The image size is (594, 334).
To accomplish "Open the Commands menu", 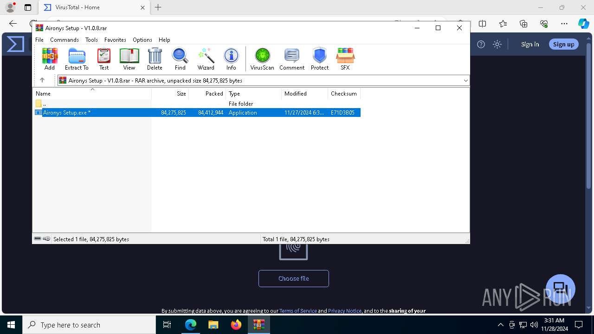I will 65,40.
